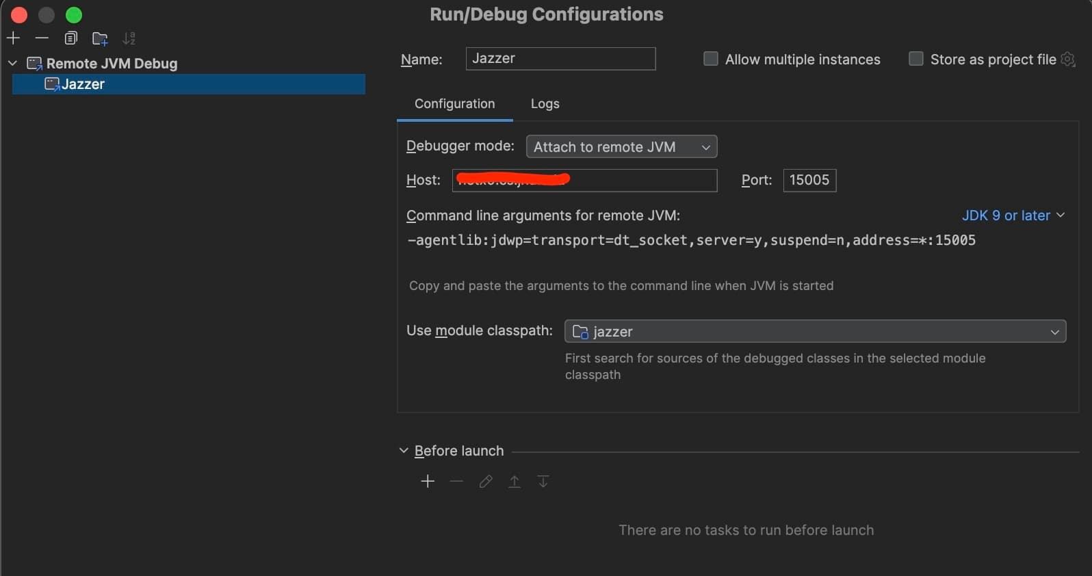Enable Store as project file
This screenshot has width=1092, height=576.
click(915, 59)
